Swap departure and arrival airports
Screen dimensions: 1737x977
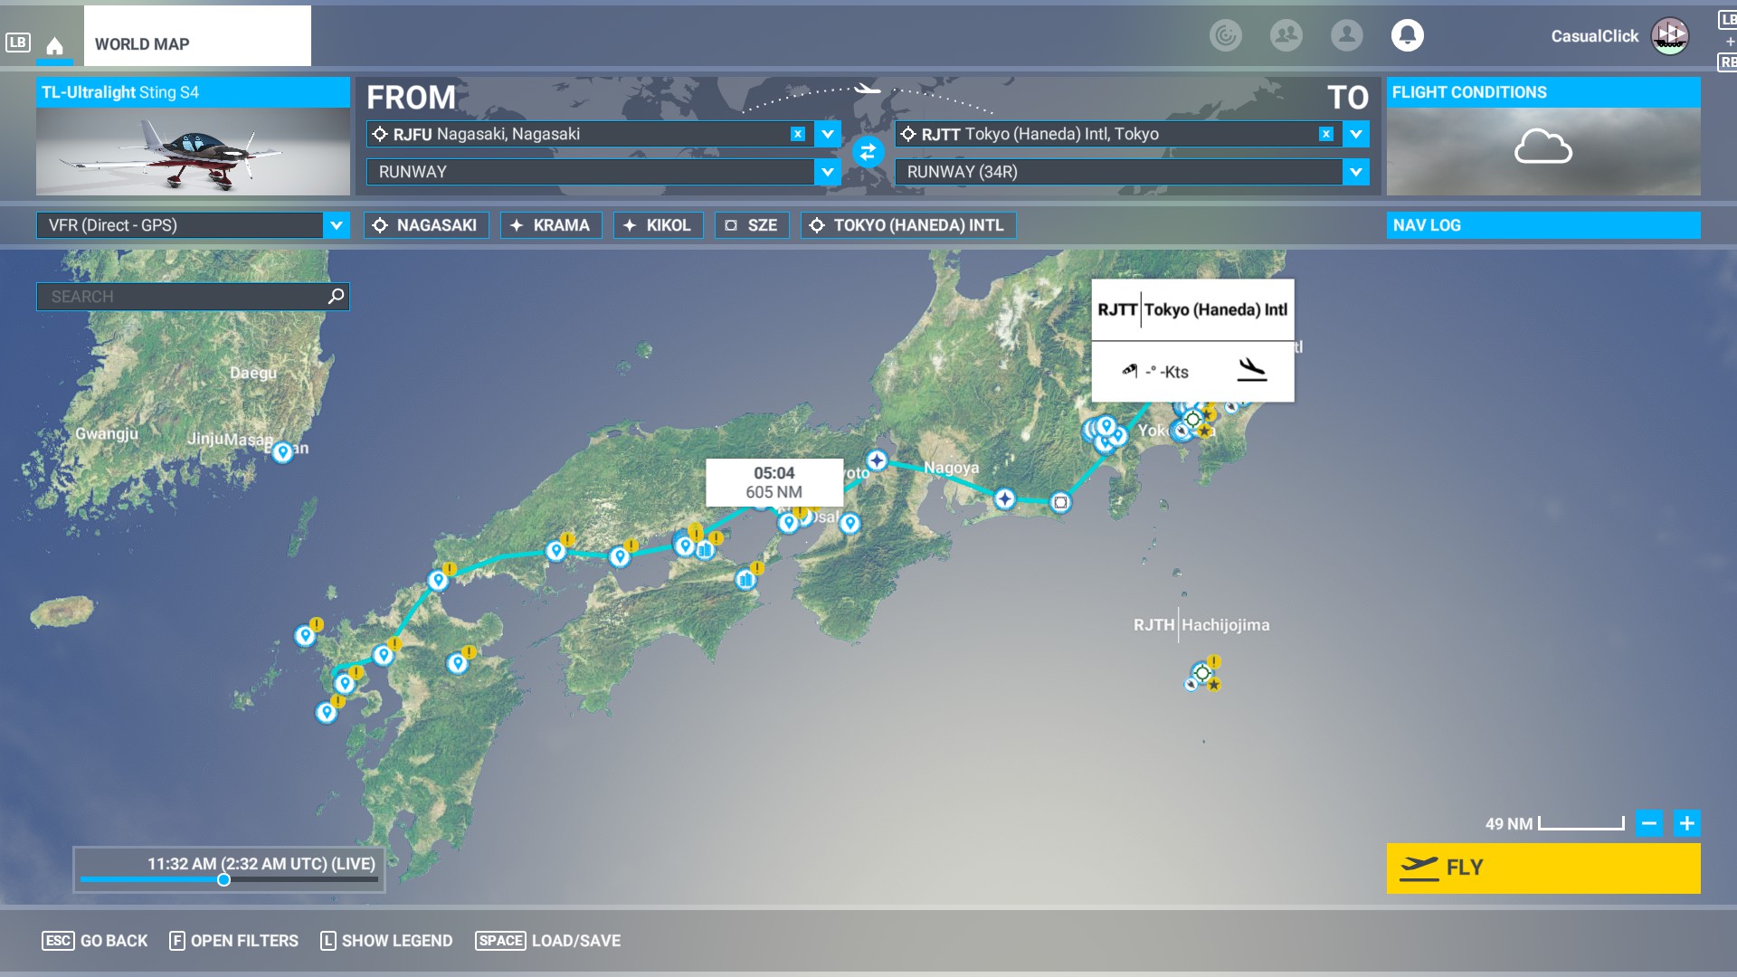coord(868,152)
